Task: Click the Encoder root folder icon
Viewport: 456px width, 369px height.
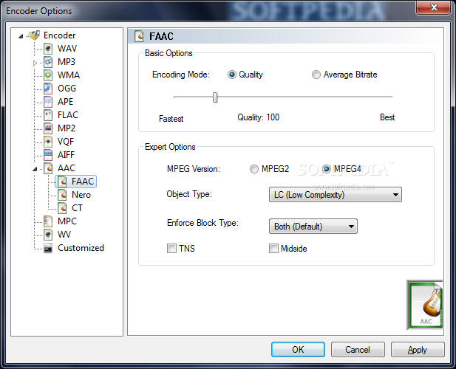Action: 34,35
